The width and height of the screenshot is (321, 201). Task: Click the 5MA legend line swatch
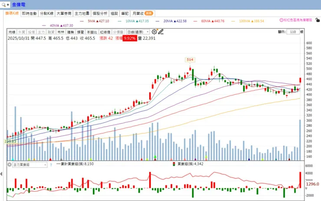coord(82,21)
